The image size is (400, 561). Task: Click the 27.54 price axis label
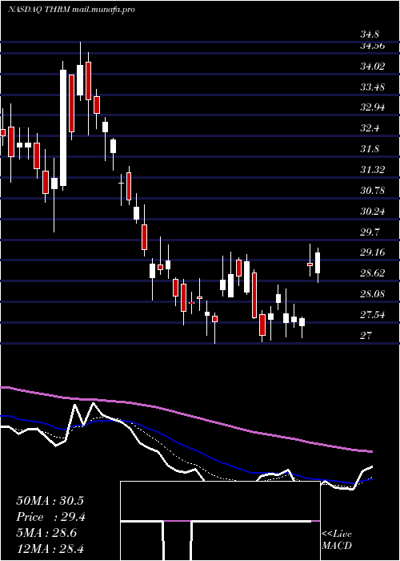click(373, 314)
